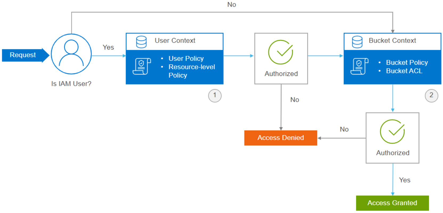Click the No label below the middle Authorized box
This screenshot has height=213, width=443.
(295, 100)
